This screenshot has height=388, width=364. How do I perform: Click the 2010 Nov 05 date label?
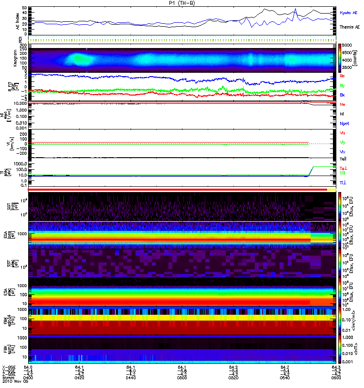point(16,381)
